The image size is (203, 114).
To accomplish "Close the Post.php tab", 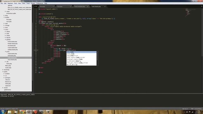I will tap(53, 6).
